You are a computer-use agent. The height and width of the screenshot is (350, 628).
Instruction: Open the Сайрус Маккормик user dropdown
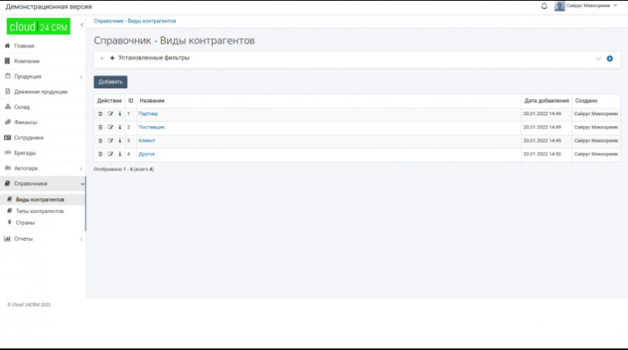[587, 6]
